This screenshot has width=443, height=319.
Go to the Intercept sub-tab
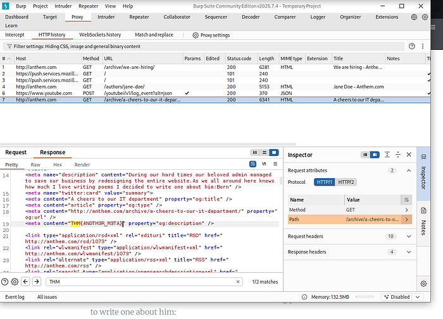tap(15, 35)
